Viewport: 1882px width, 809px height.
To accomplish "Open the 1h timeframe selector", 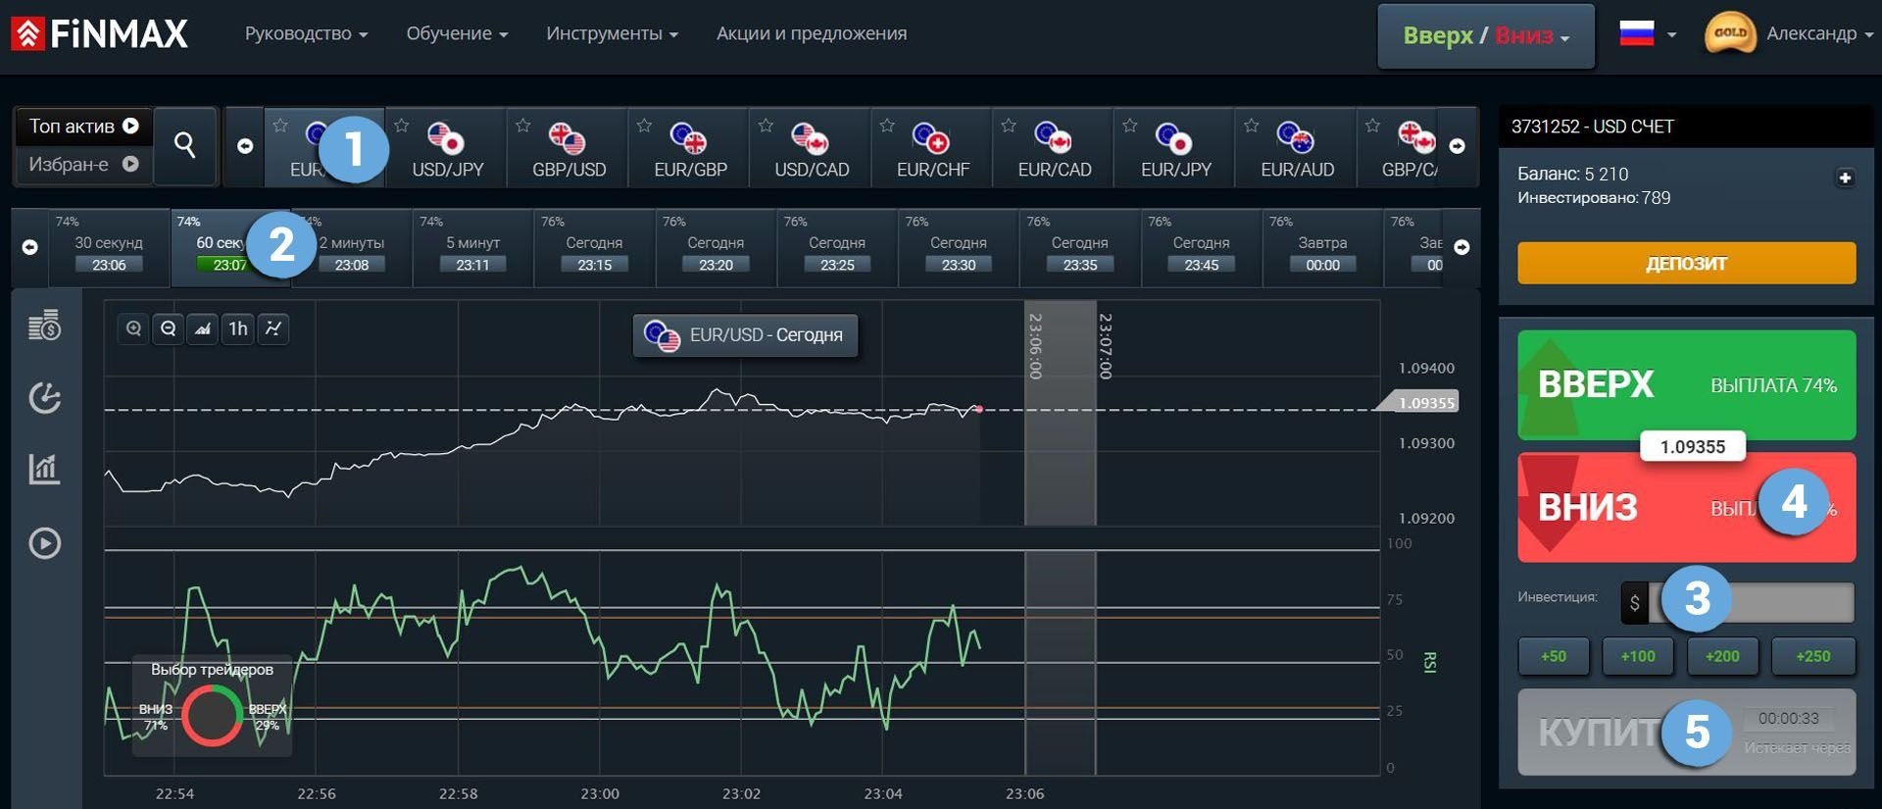I will (238, 329).
